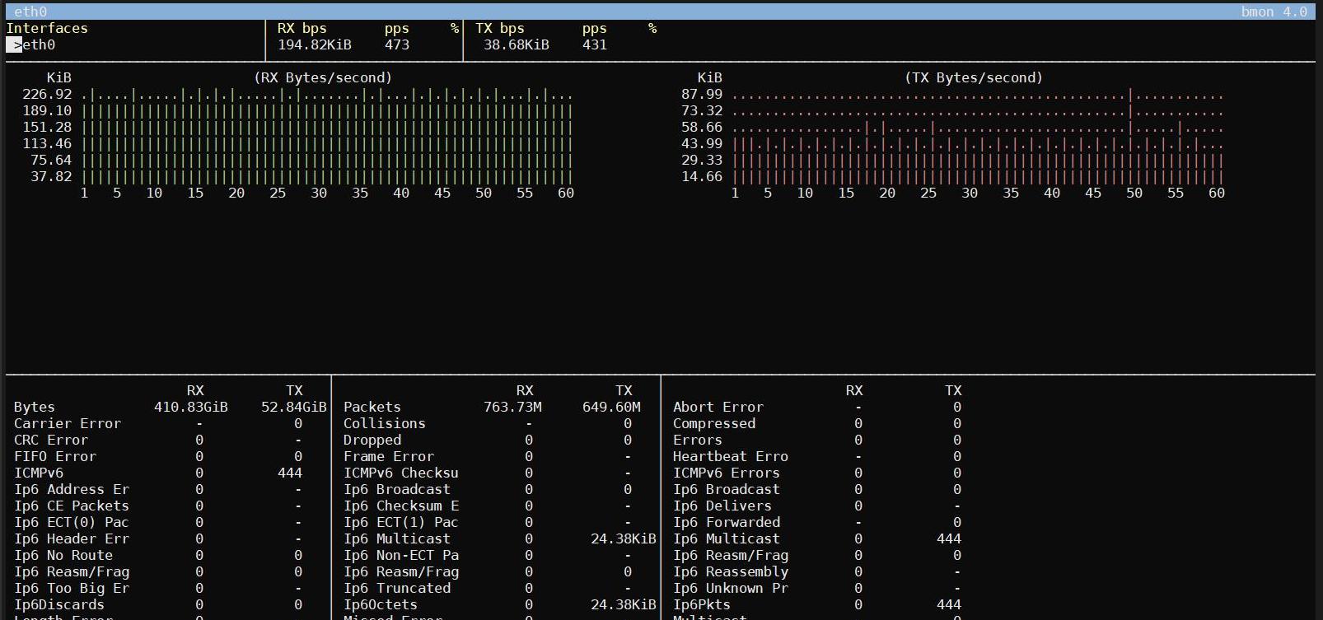Click the Ip6Pkts TX value 444
Viewport: 1323px width, 620px height.
949,604
